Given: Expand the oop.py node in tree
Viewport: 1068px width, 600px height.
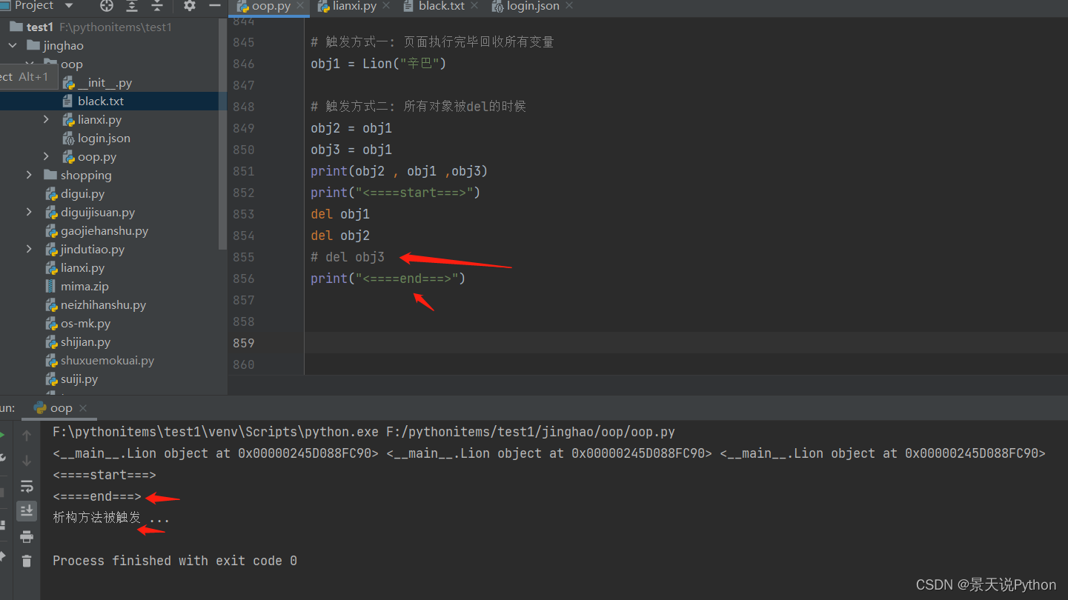Looking at the screenshot, I should click(x=47, y=156).
